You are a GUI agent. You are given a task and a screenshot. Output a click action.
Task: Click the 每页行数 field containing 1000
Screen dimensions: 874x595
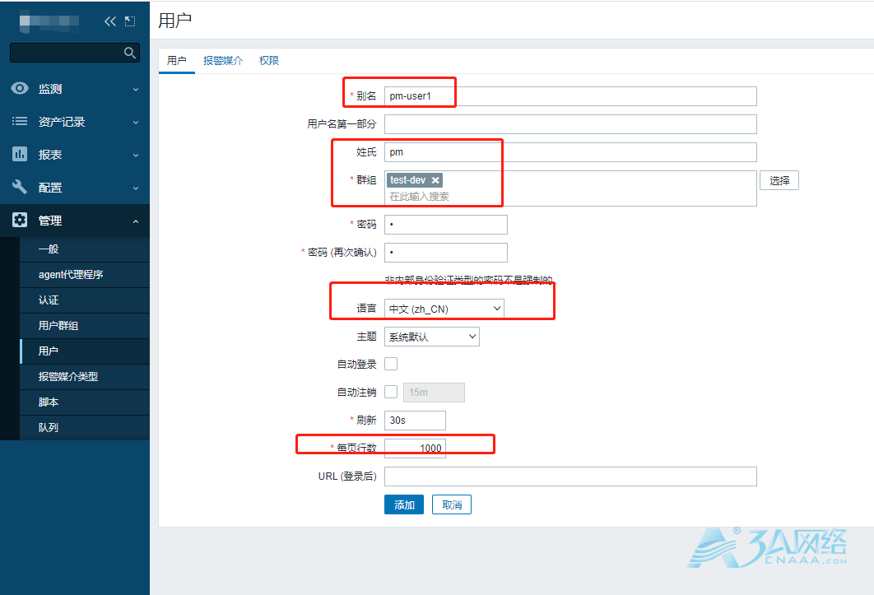pos(415,449)
